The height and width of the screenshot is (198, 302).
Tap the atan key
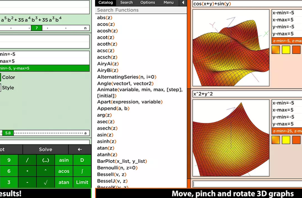point(64,182)
